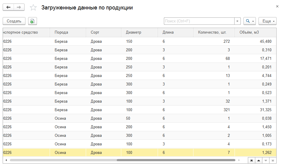Add the page to favorites with the star
The height and width of the screenshot is (166, 281).
[x=33, y=7]
